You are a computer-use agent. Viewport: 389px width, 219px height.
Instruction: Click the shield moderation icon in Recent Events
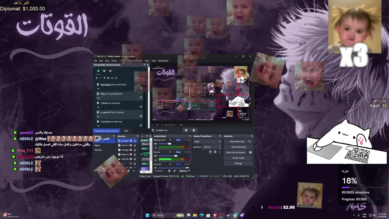[97, 78]
